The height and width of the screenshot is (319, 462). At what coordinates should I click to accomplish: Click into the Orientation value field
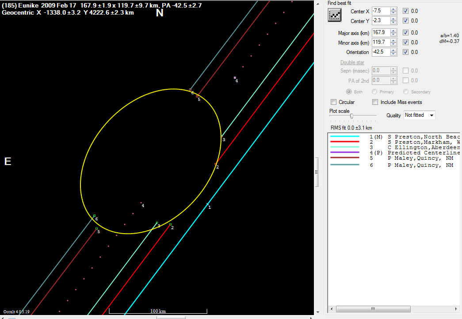point(380,52)
